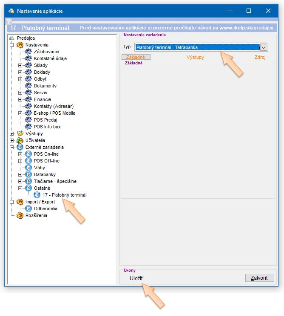Click the icon beside POS Info box
284x316 pixels.
(28, 127)
